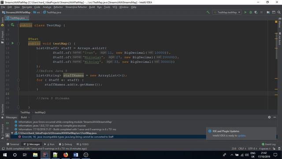Image resolution: width=282 pixels, height=159 pixels.
Task: Open Microsoft Word from the taskbar
Action: 76,155
